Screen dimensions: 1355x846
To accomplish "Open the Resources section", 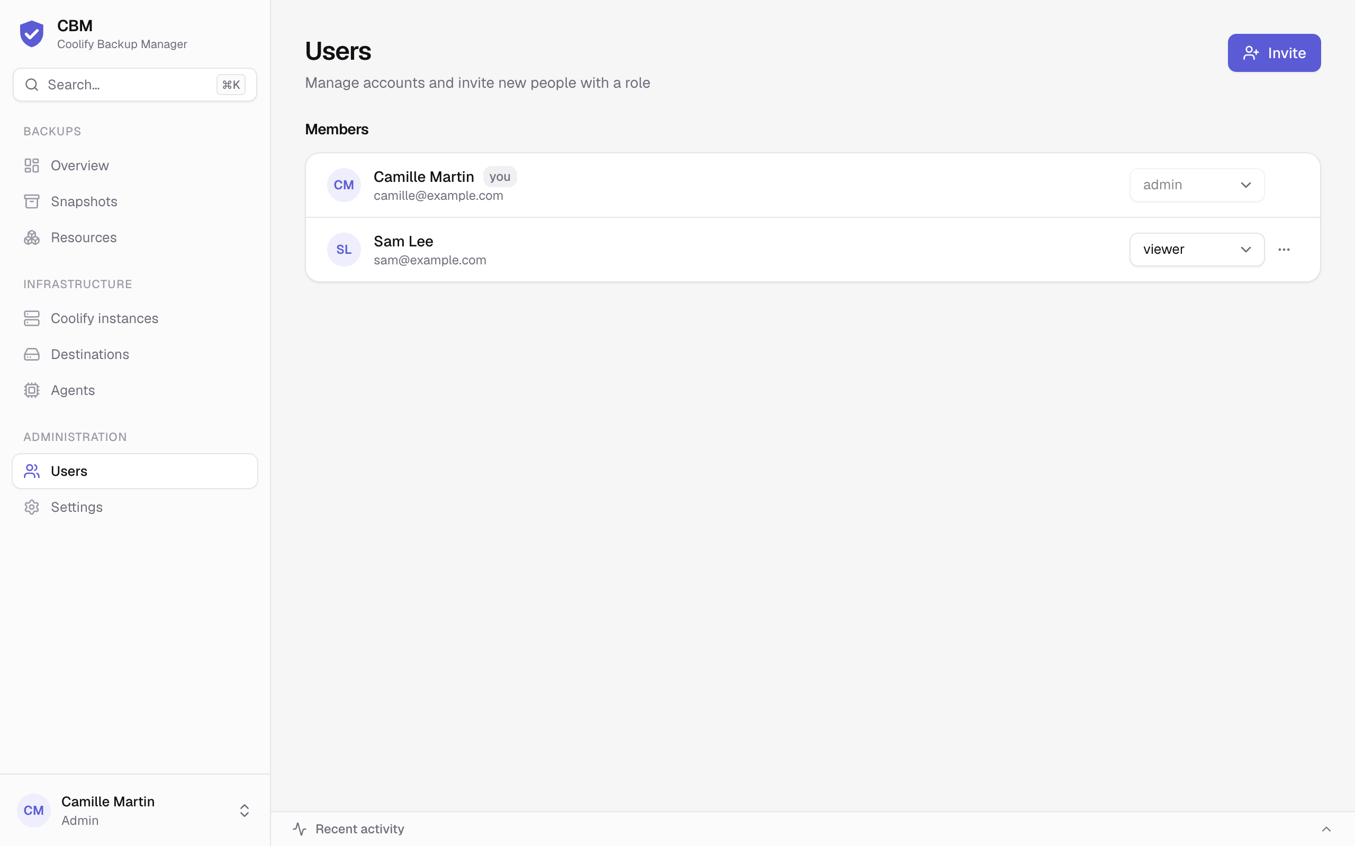I will [x=135, y=237].
